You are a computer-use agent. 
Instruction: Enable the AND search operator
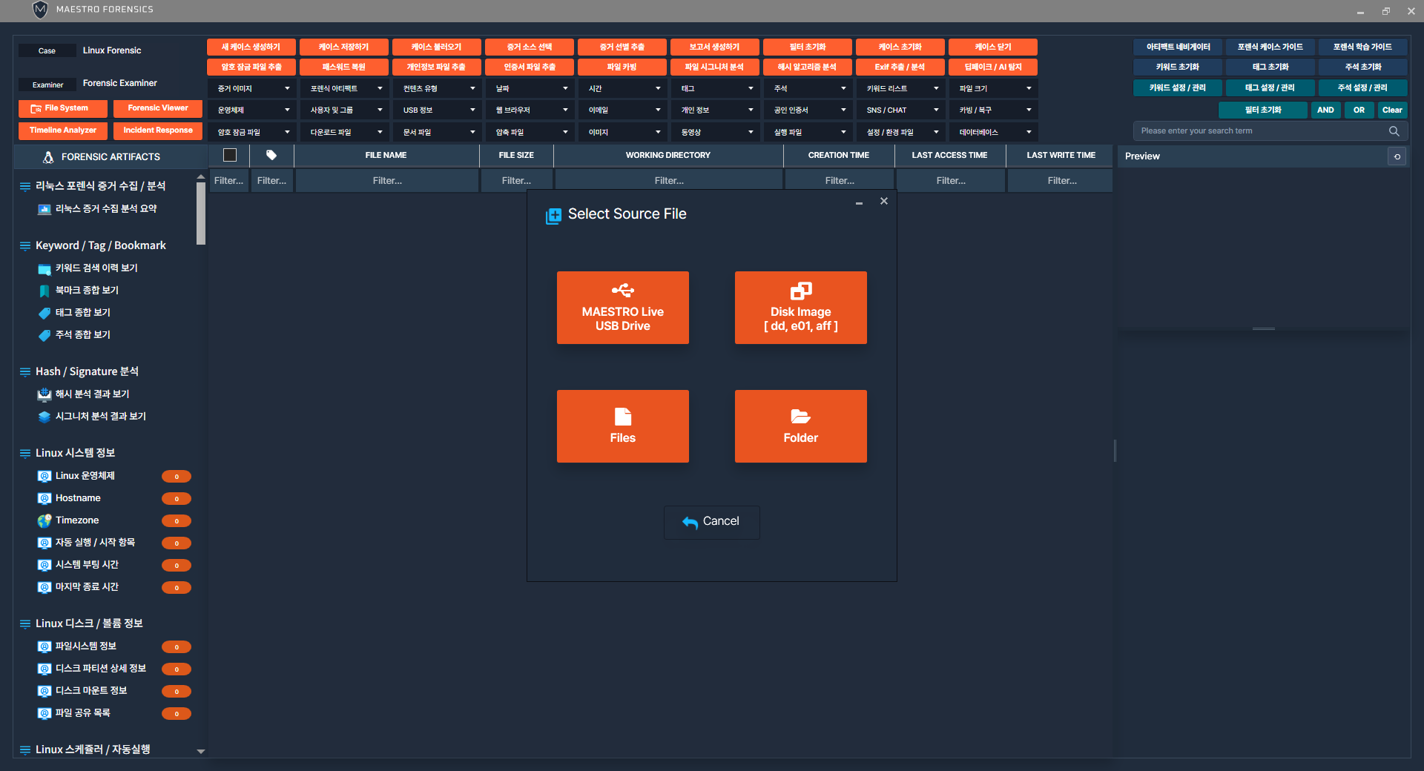1325,110
